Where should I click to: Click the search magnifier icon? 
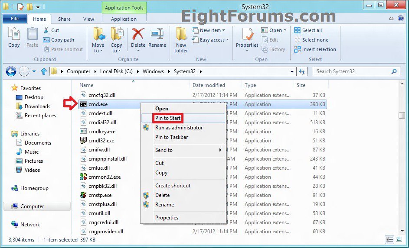click(x=394, y=71)
